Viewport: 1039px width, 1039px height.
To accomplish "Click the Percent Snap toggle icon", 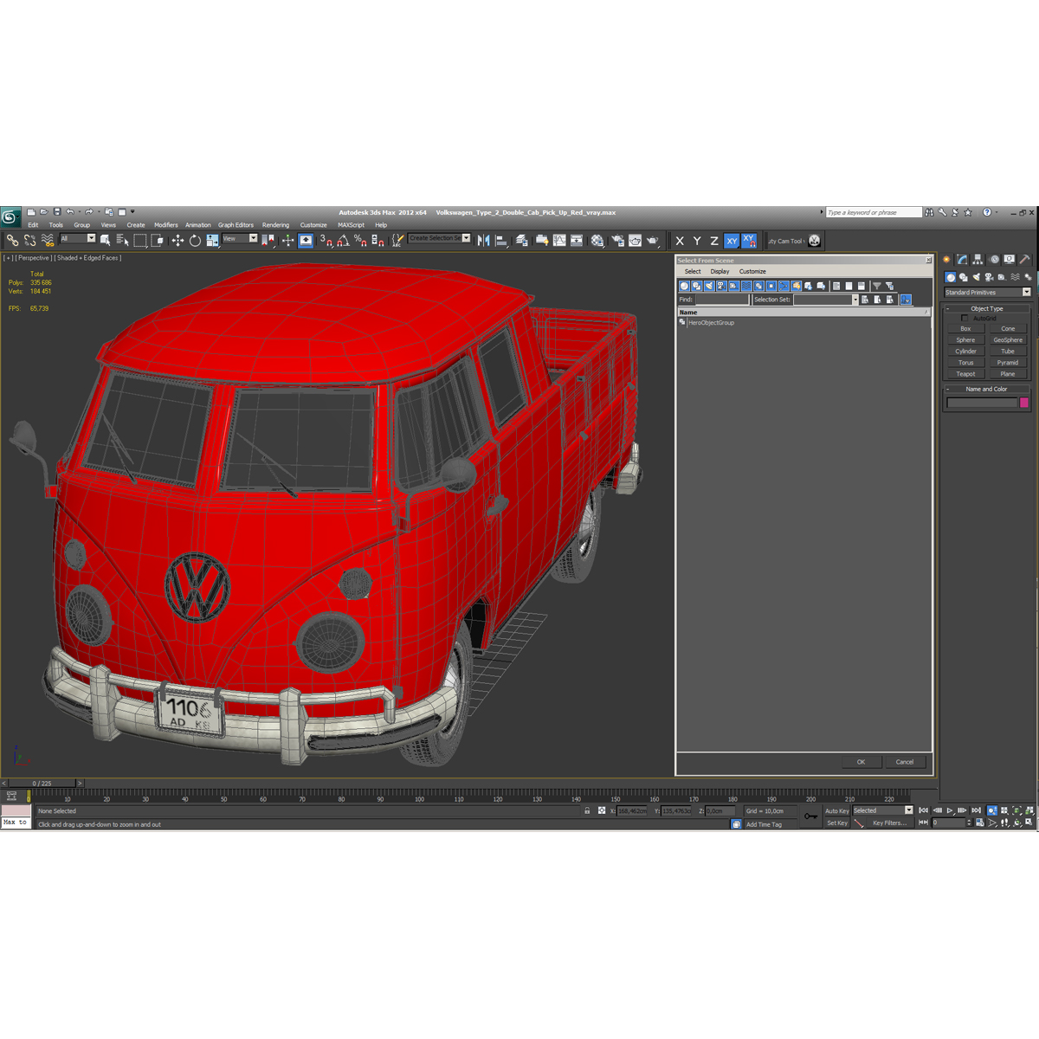I will 360,240.
